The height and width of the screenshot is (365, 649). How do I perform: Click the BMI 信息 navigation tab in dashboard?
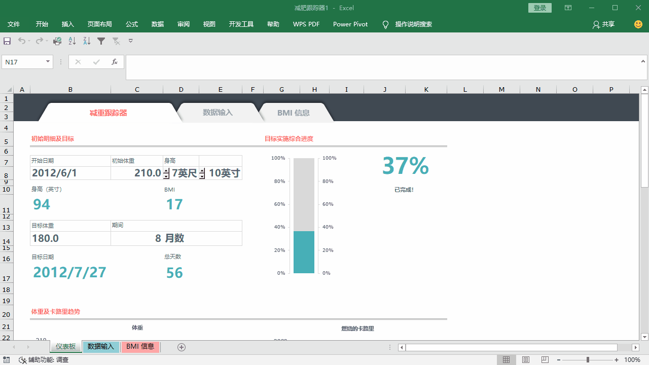pos(294,113)
